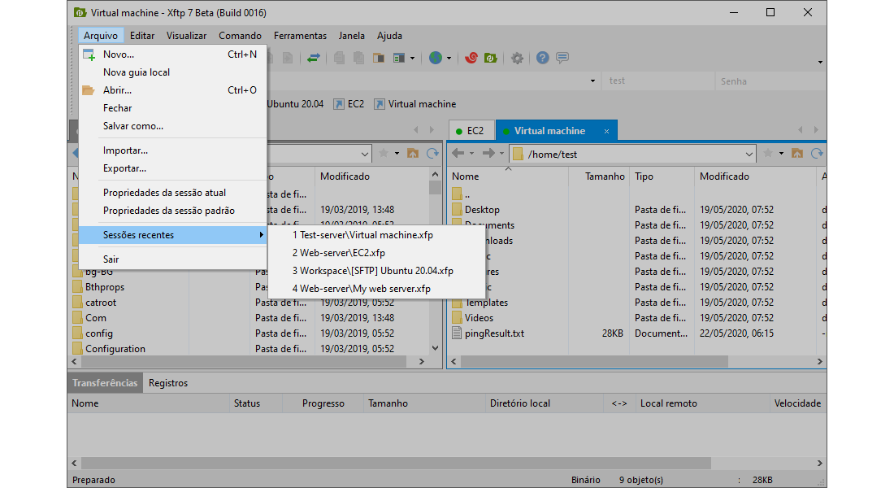The width and height of the screenshot is (894, 488).
Task: Open Propriedades da sessão padrão
Action: [x=173, y=211]
